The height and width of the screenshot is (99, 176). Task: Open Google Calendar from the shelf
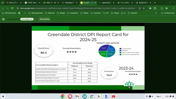[x=92, y=97]
